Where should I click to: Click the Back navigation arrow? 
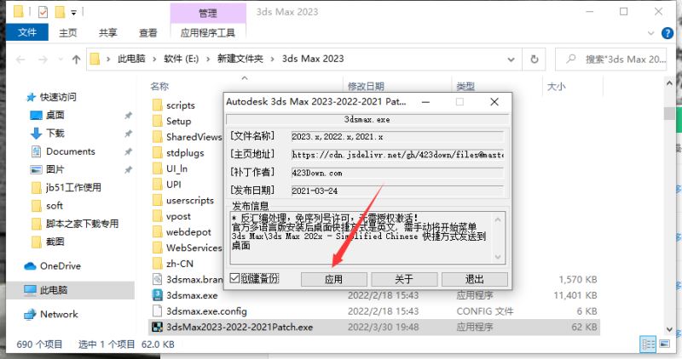(x=20, y=60)
